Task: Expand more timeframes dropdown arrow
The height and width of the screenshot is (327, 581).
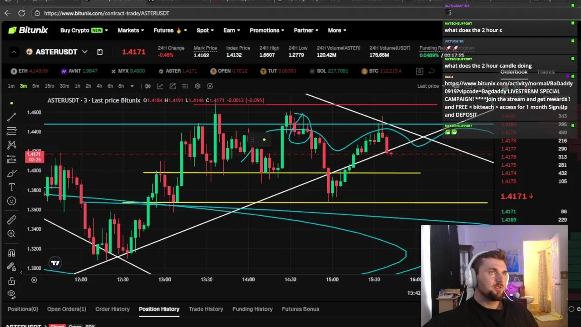Action: coord(132,86)
